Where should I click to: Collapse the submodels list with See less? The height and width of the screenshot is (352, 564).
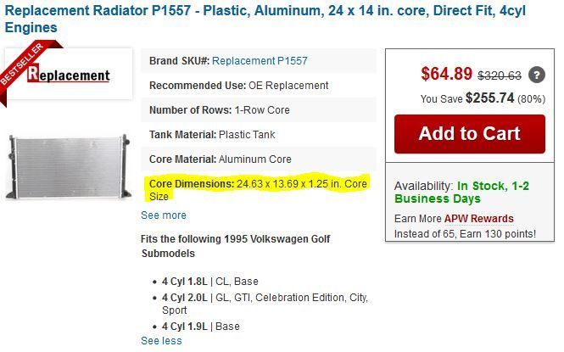[x=161, y=341]
